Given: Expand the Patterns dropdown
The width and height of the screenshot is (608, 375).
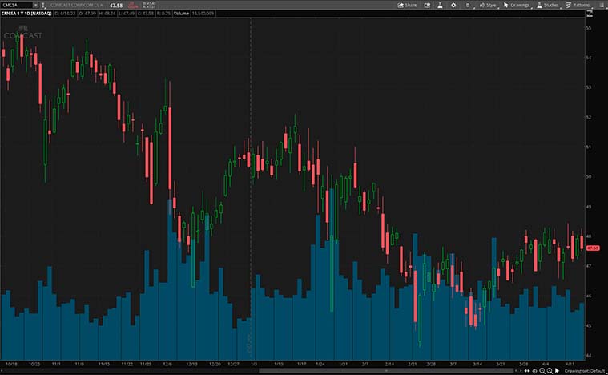Looking at the screenshot, I should (x=578, y=5).
